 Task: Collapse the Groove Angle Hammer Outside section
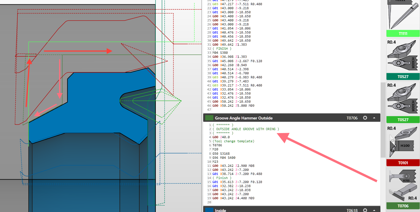pyautogui.click(x=374, y=118)
